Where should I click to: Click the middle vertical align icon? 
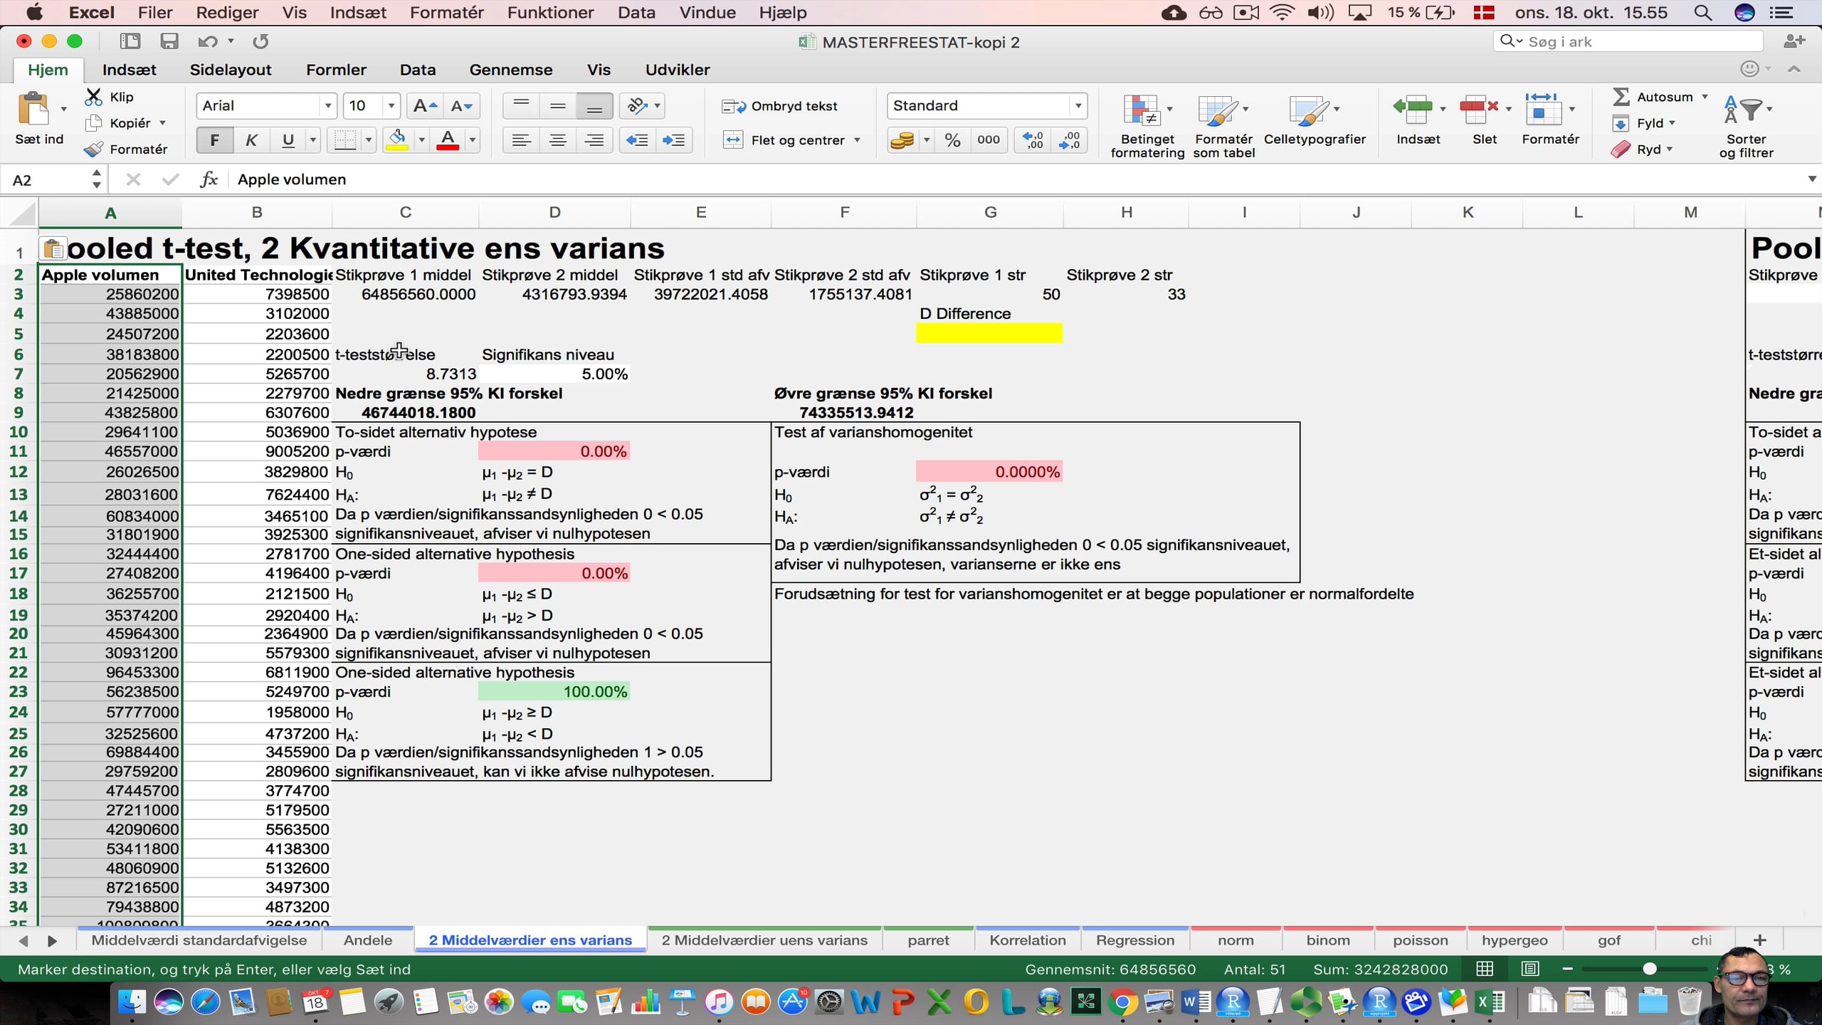pos(558,106)
